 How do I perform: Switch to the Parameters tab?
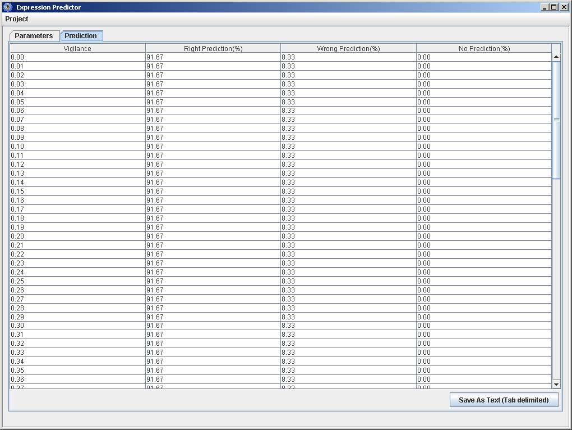click(x=34, y=36)
